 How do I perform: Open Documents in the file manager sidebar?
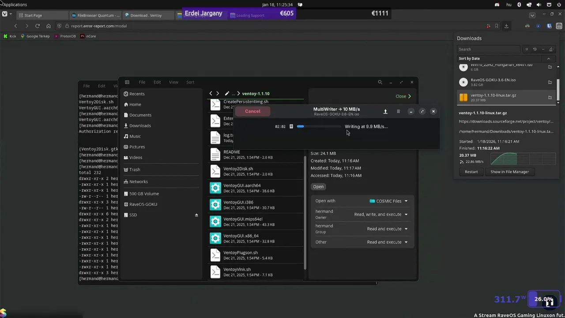coord(161,115)
